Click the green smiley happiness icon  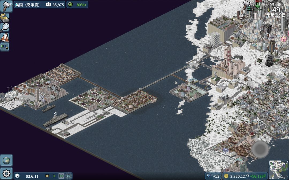click(x=70, y=5)
